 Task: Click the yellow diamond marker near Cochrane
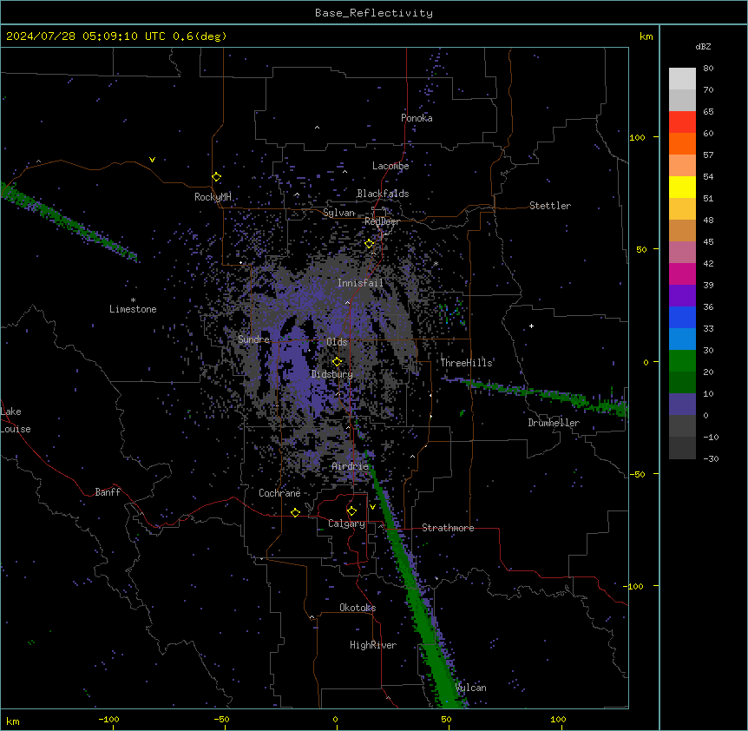295,512
